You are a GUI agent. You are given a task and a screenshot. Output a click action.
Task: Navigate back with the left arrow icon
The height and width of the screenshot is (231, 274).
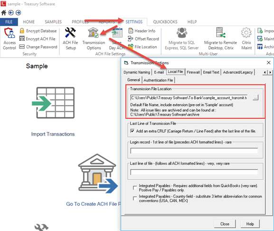[x=11, y=12]
